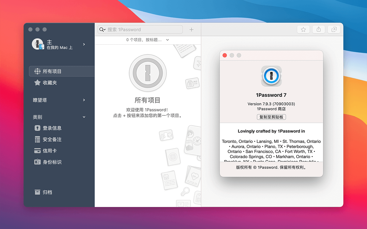
Task: Collapse the 类别 categories section
Action: (x=84, y=117)
